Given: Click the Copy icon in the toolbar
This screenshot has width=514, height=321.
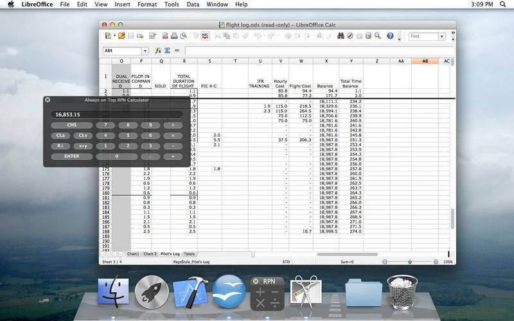Looking at the screenshot, I should [x=227, y=36].
